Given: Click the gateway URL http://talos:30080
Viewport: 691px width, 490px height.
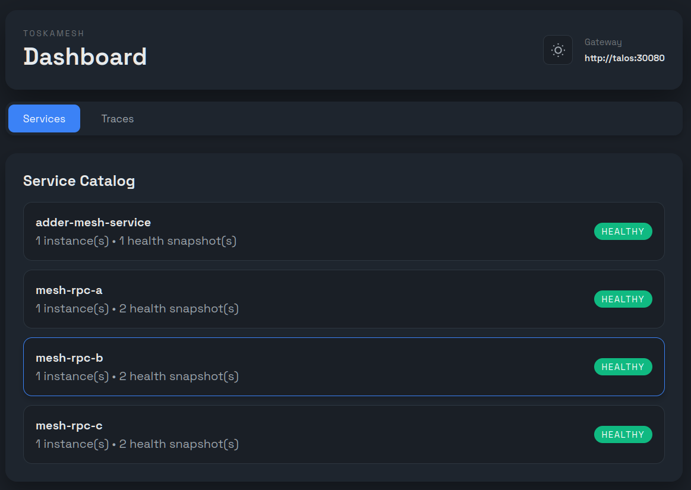Looking at the screenshot, I should [x=624, y=58].
